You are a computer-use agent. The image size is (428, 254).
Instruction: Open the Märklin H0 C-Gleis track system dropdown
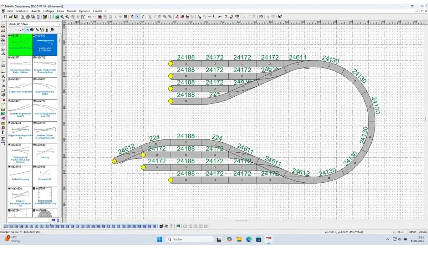(35, 24)
